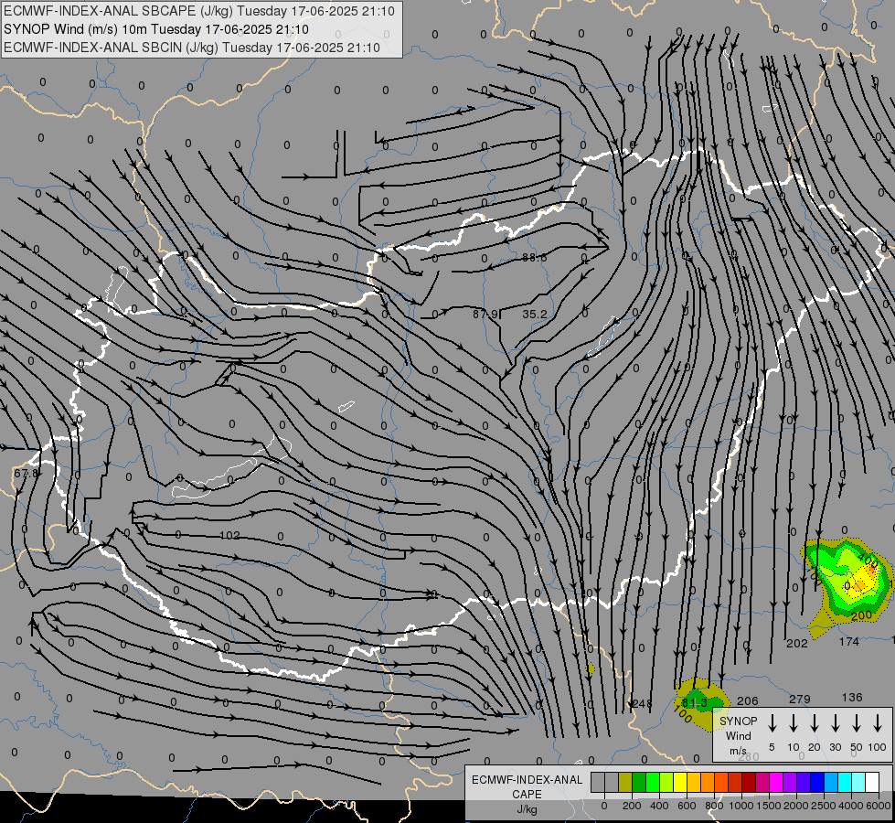Click the 400 contour label in CAPE blob
Viewport: 895px width, 823px height.
click(x=868, y=562)
